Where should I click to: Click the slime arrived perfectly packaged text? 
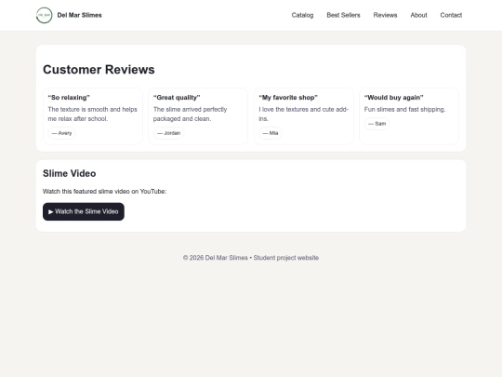(x=191, y=114)
